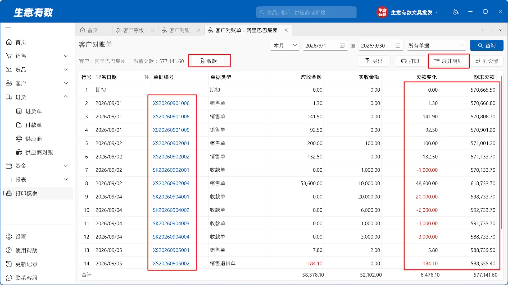Image resolution: width=508 pixels, height=285 pixels.
Task: Close the 客户等级 tab
Action: (152, 30)
